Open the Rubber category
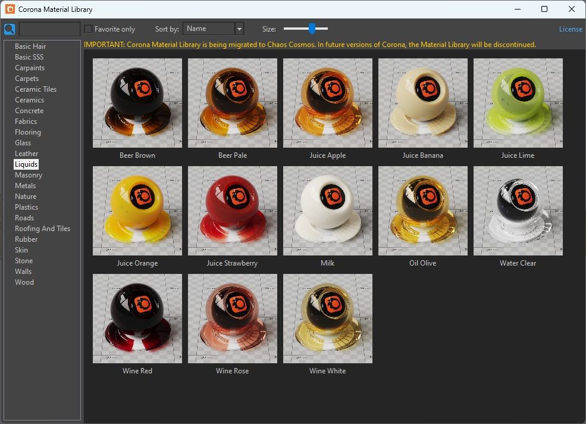Screen dimensions: 586x424 [x=26, y=239]
